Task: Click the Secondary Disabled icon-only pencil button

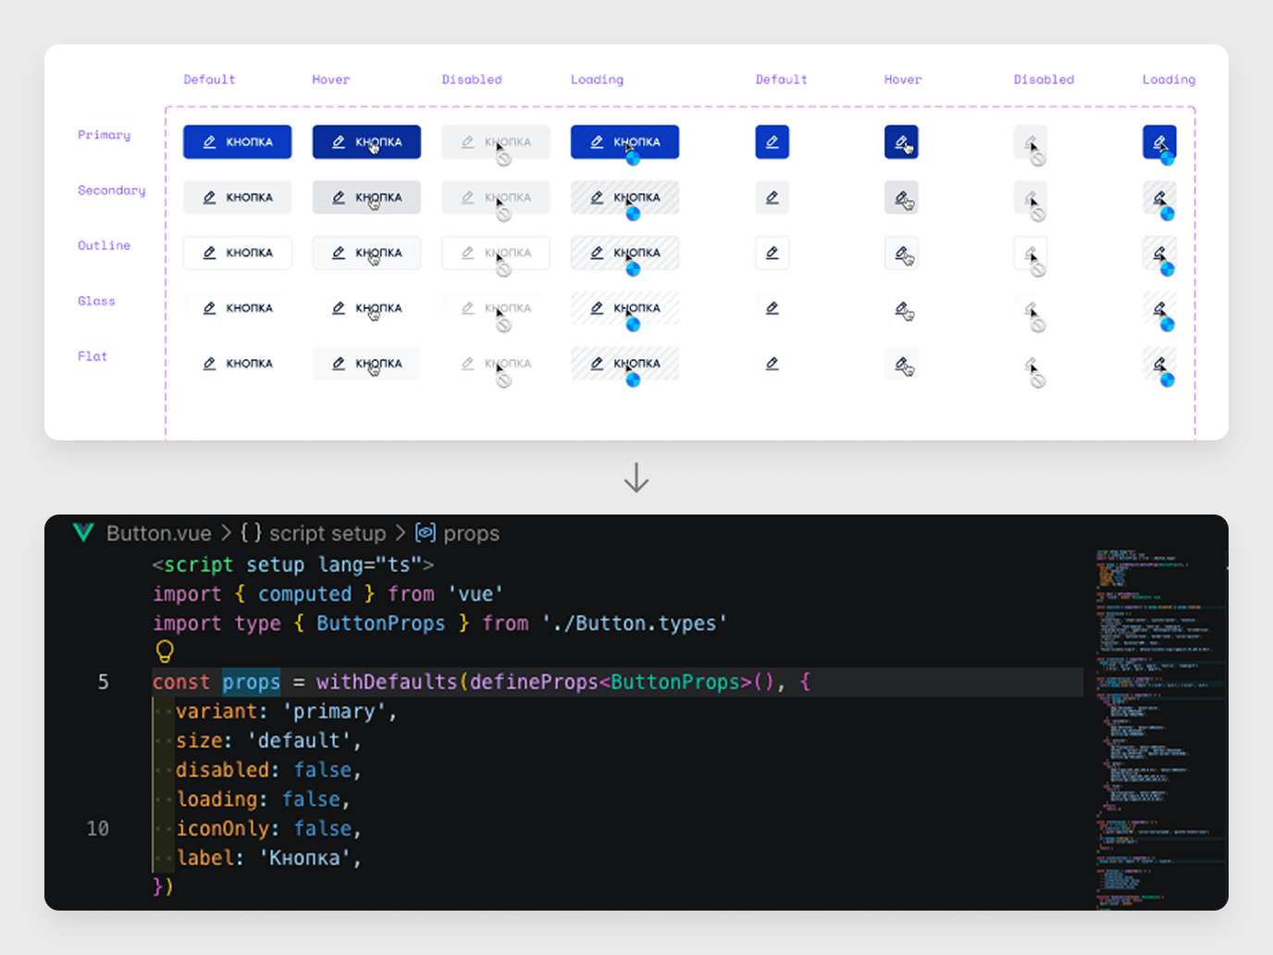Action: tap(1030, 197)
